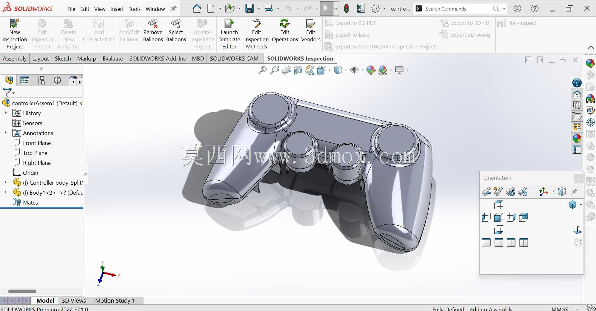Close the Orientation dialog
Screen dimensions: 596x311
point(579,178)
